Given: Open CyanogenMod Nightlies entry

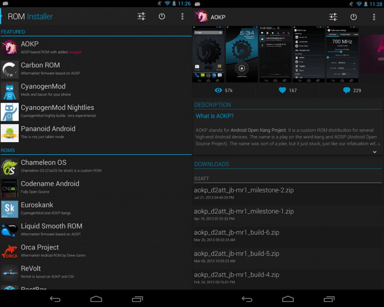Looking at the screenshot, I should [96, 111].
